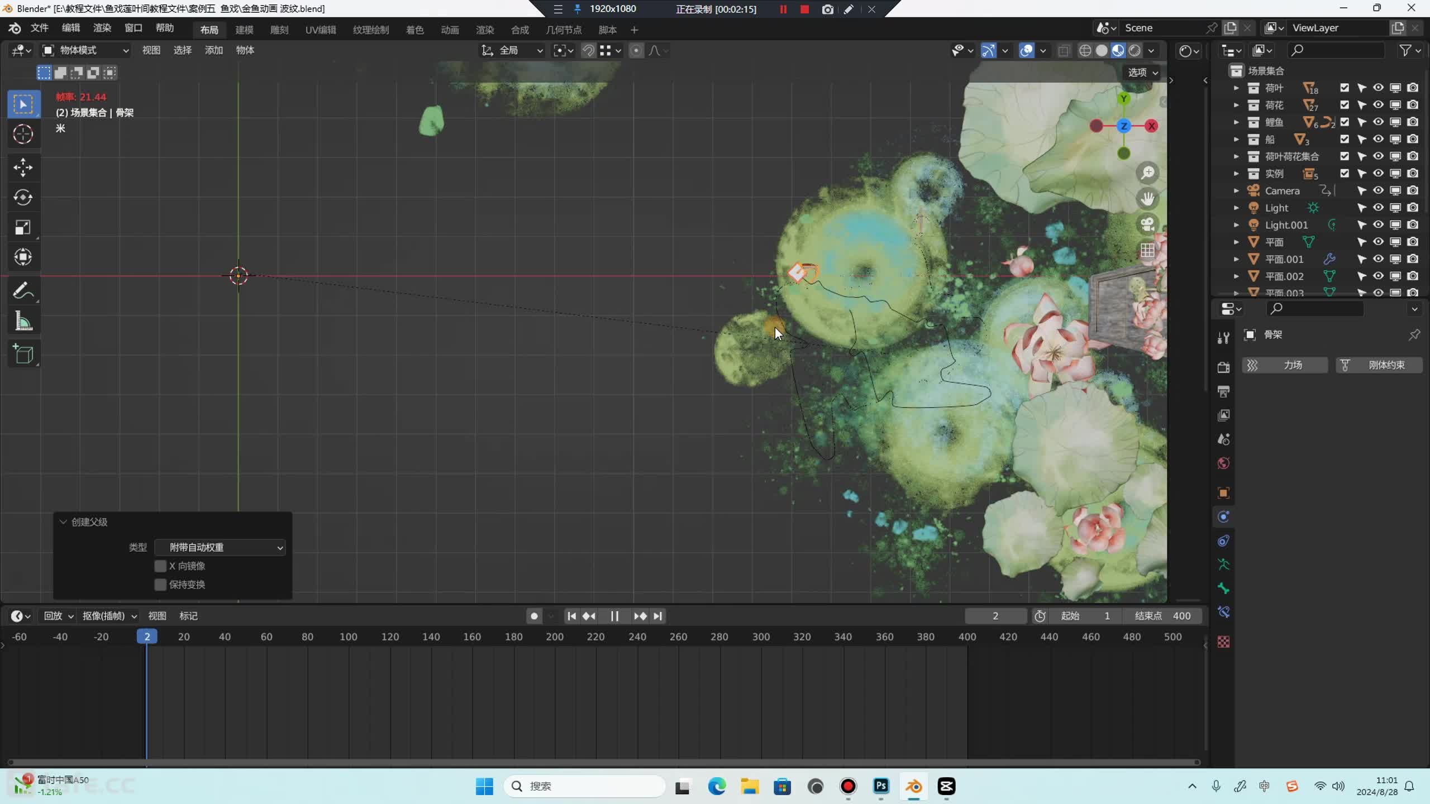The width and height of the screenshot is (1430, 804).
Task: Toggle the snapping magnet icon
Action: 588,51
